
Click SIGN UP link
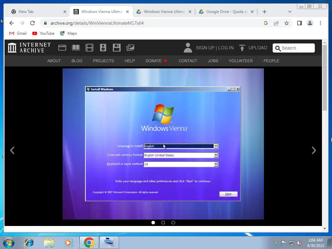[205, 48]
